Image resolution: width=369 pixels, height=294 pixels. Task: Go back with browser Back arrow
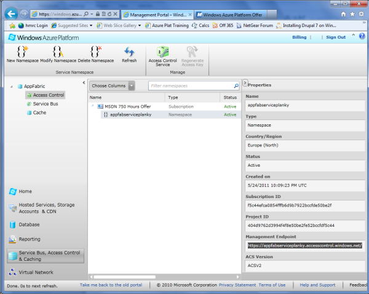point(11,14)
